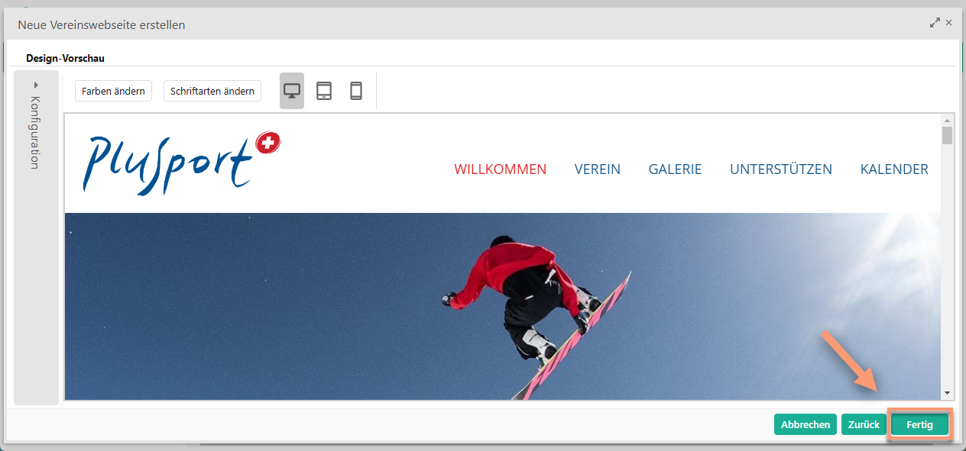The width and height of the screenshot is (966, 451).
Task: Click the Schriftarten ändern button
Action: 212,91
